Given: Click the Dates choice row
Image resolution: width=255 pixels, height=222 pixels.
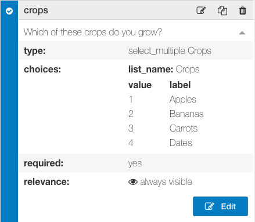Looking at the screenshot, I should point(160,143).
